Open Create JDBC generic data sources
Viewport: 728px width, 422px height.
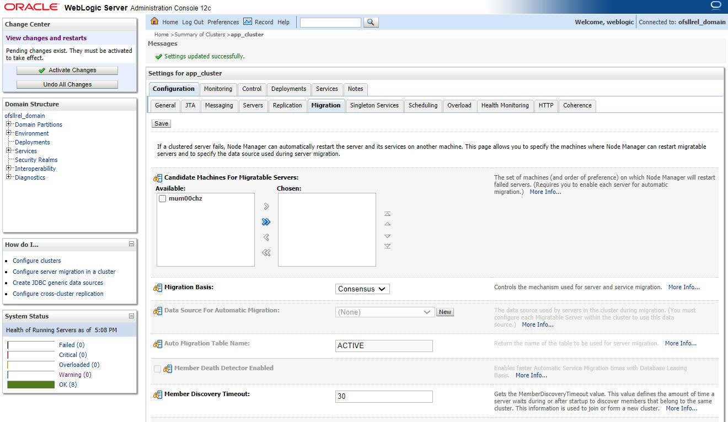(58, 283)
